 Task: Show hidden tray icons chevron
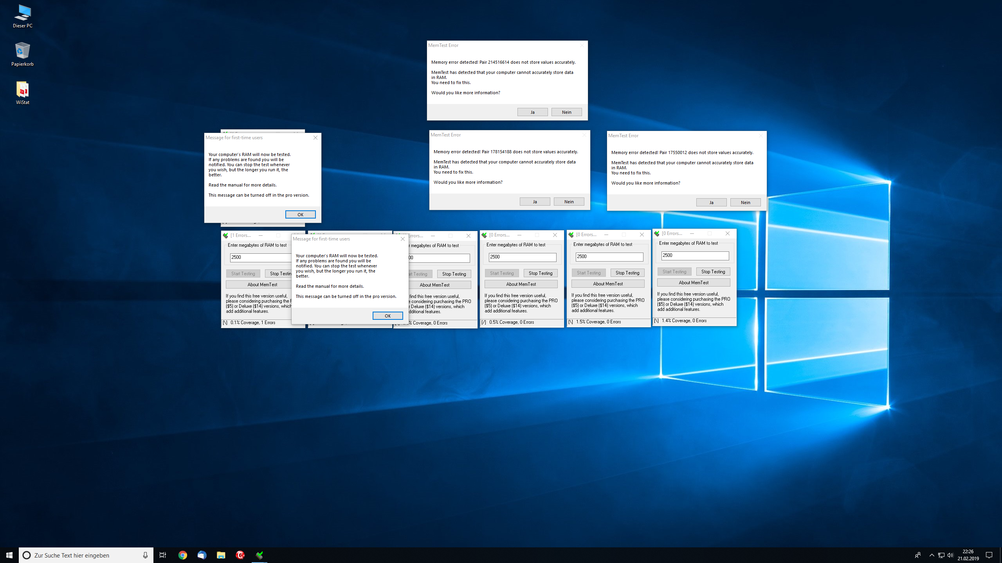(x=932, y=555)
